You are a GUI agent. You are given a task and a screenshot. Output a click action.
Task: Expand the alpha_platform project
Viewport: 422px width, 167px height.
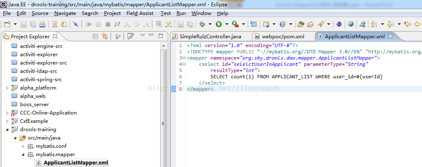tap(7, 88)
